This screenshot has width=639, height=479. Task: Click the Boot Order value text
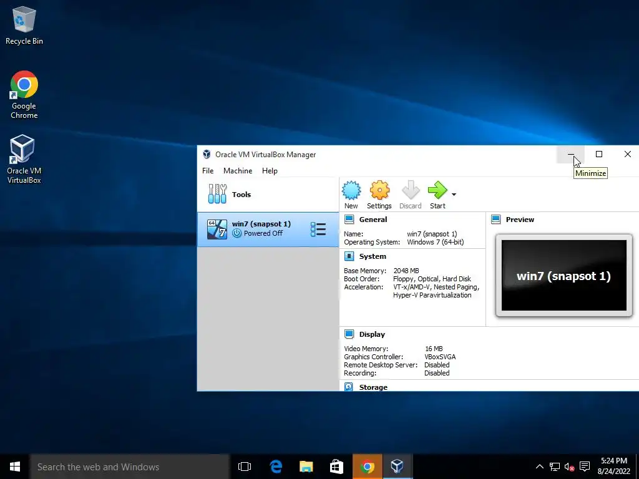432,279
